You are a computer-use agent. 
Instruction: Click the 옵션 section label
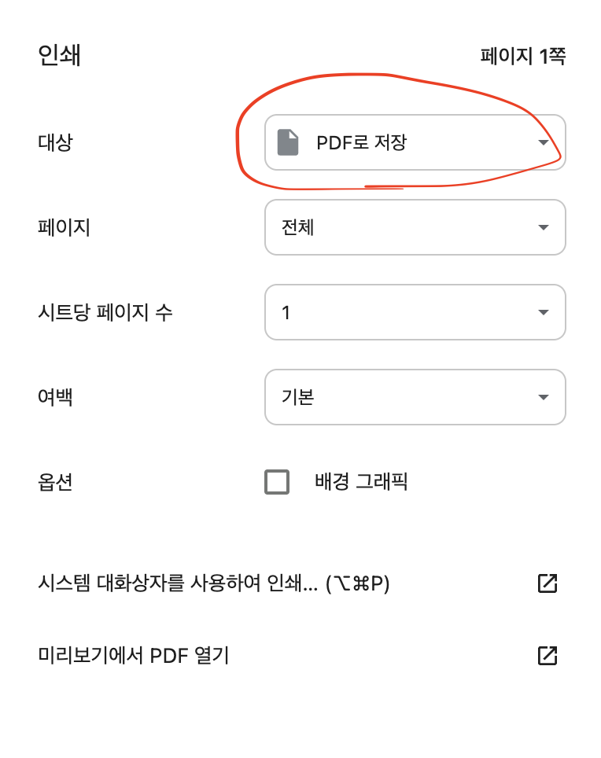(x=55, y=482)
